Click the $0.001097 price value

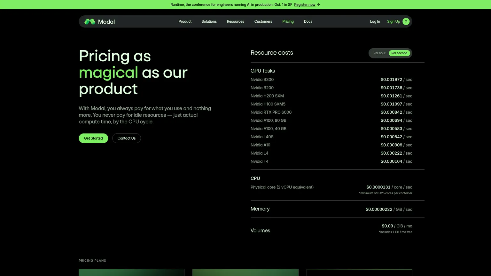pos(391,104)
